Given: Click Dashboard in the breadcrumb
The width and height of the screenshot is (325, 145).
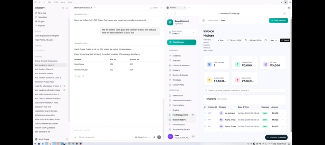Looking at the screenshot, I should 213,20.
